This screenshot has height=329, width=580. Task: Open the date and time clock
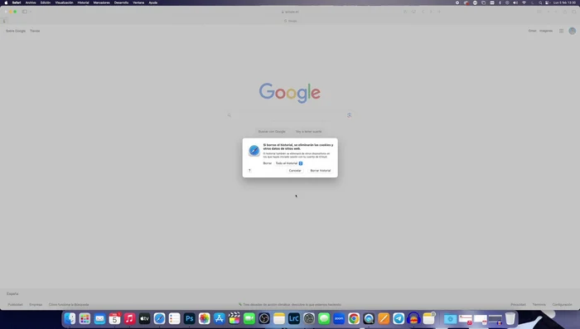[x=564, y=2]
